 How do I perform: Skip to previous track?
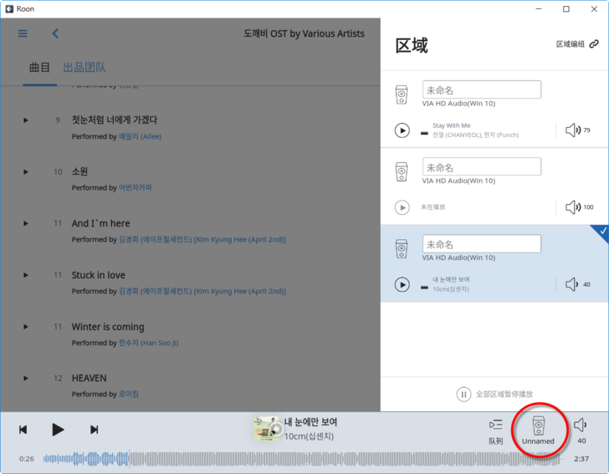pyautogui.click(x=23, y=430)
